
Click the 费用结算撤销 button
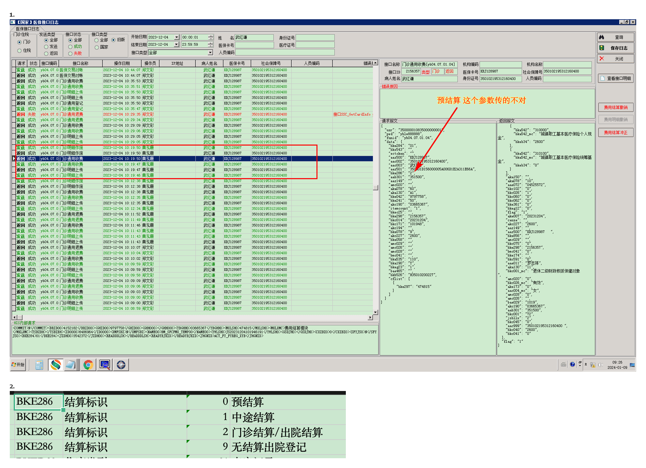(616, 107)
